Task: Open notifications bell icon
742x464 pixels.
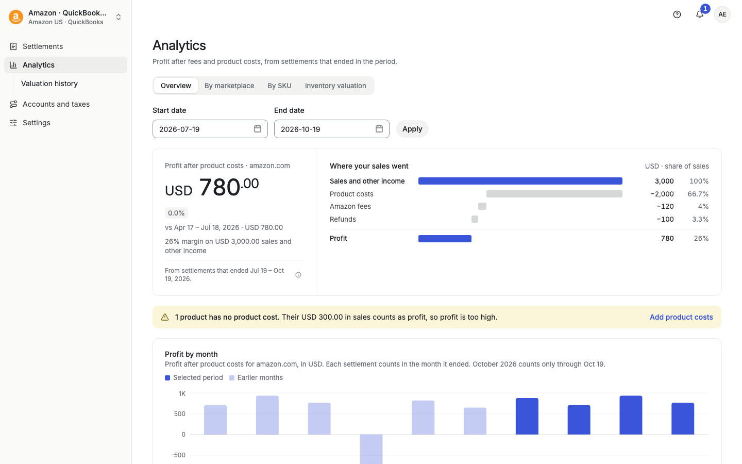Action: (x=700, y=14)
